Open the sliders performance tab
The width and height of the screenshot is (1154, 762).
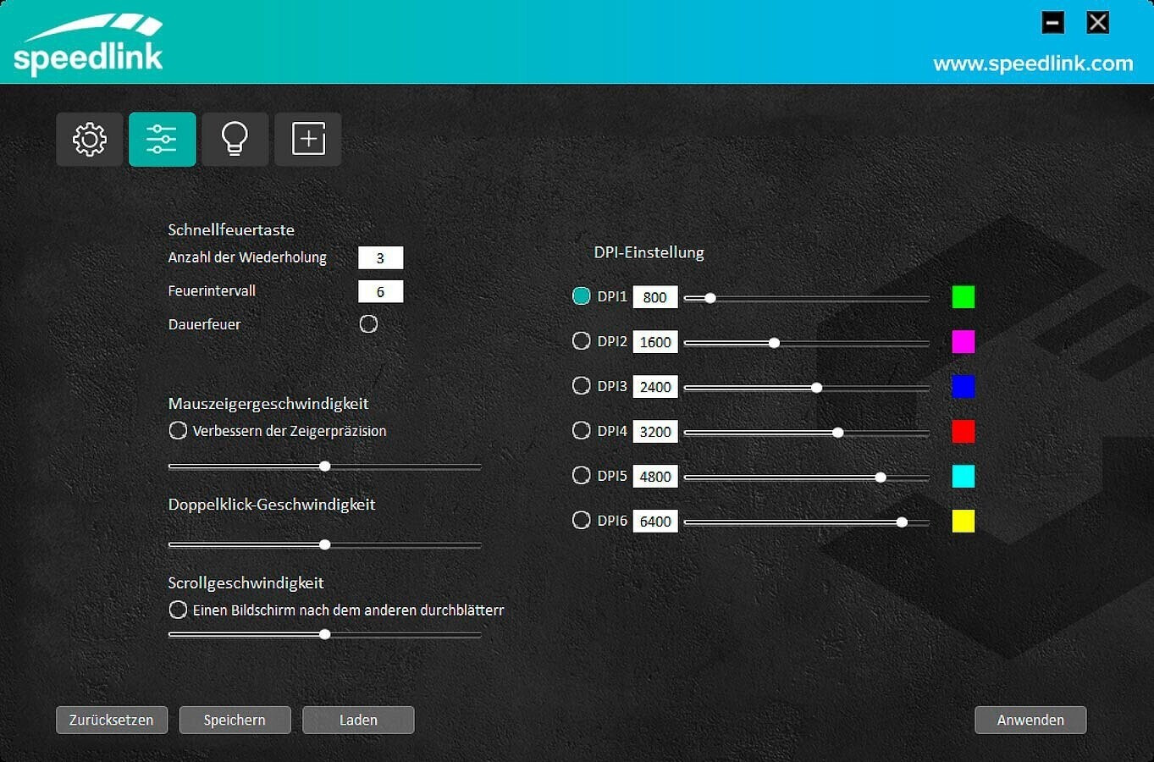162,139
